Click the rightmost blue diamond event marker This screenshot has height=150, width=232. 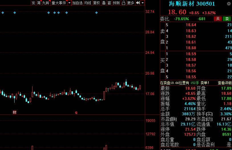(96, 13)
